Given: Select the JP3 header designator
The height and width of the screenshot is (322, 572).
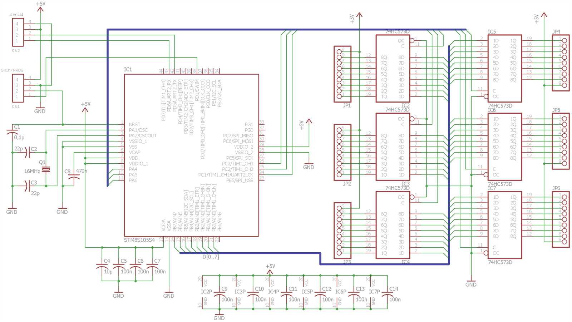Looking at the screenshot, I should [347, 262].
